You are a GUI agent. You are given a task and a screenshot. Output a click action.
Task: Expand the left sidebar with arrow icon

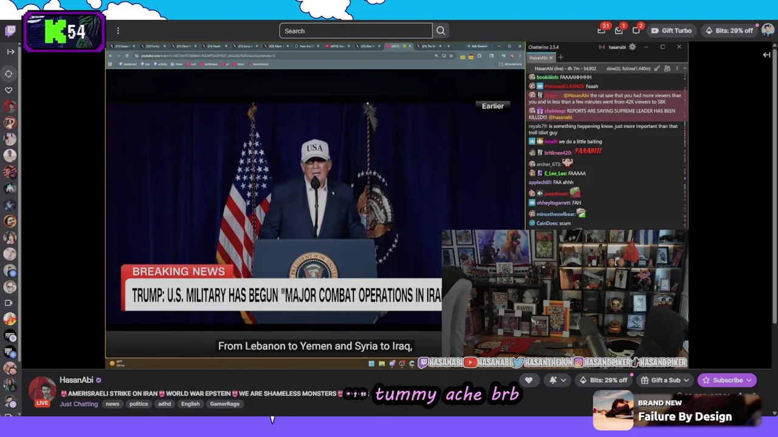(x=10, y=52)
